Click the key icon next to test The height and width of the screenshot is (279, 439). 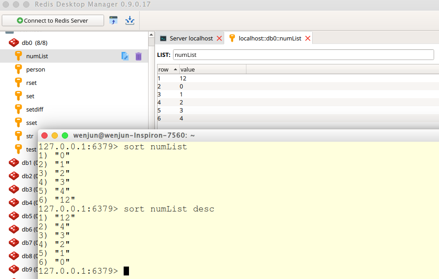click(18, 149)
